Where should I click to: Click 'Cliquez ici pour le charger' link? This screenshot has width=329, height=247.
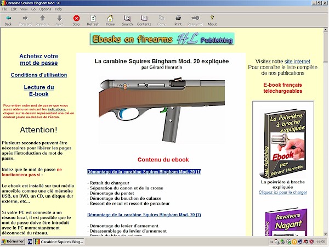click(282, 192)
